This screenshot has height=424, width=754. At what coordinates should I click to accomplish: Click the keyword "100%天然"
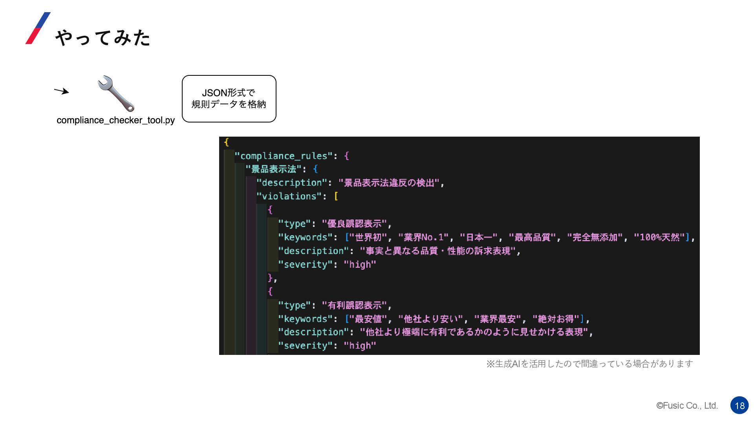click(x=659, y=237)
